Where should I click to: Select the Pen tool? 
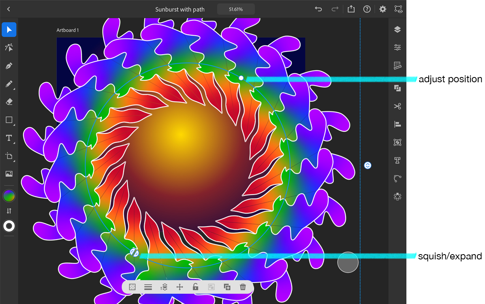(9, 66)
